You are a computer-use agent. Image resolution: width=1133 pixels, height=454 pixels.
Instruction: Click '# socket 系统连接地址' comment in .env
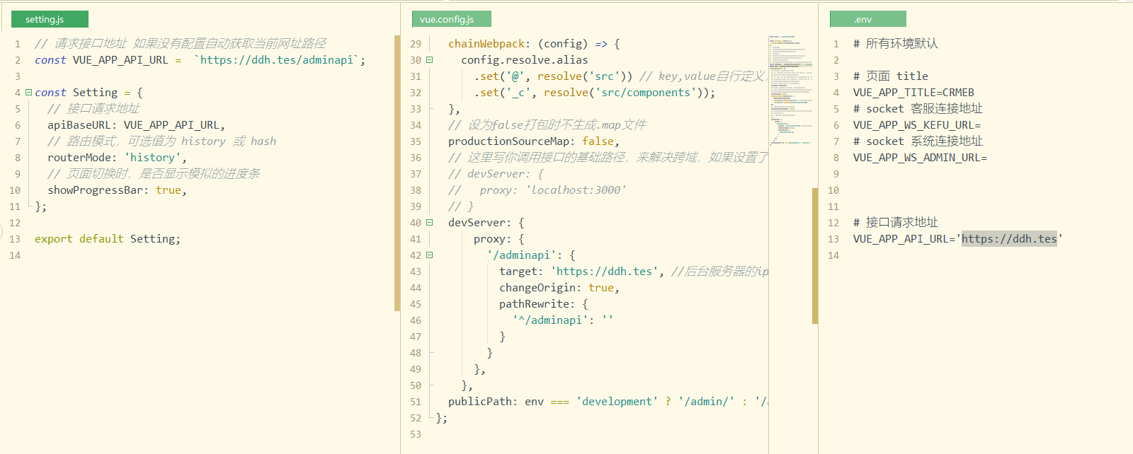pos(918,141)
